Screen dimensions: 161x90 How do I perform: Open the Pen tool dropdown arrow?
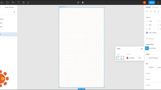click(15, 3)
